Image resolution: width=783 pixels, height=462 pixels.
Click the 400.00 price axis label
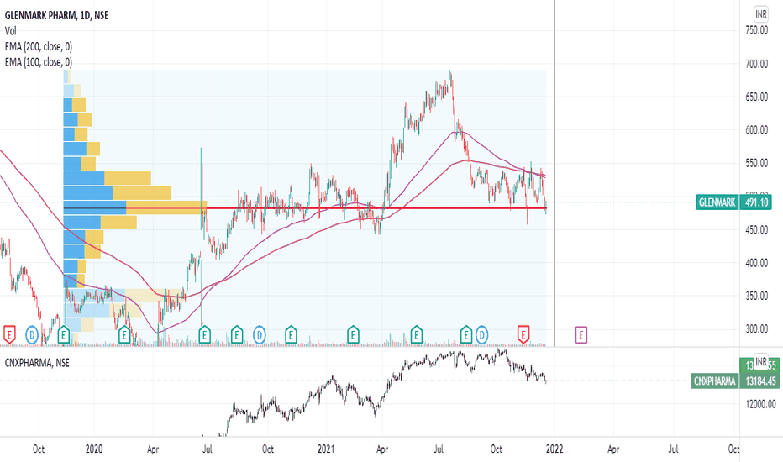pyautogui.click(x=756, y=263)
